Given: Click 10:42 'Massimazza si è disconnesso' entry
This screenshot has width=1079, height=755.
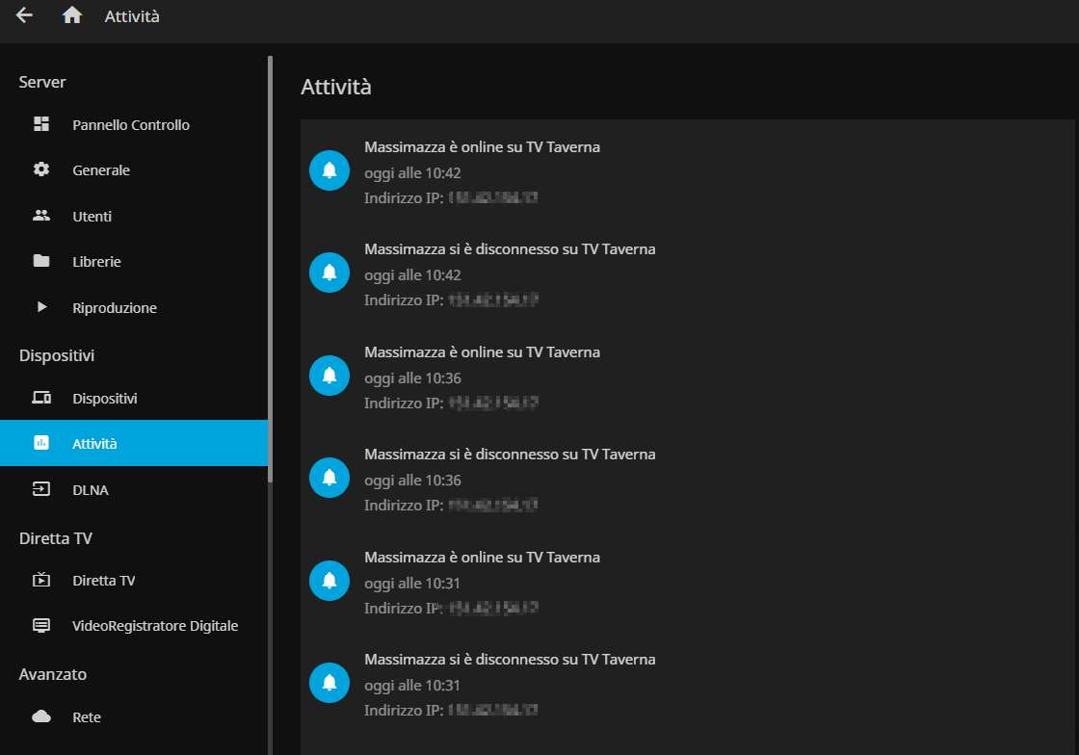Looking at the screenshot, I should coord(510,249).
